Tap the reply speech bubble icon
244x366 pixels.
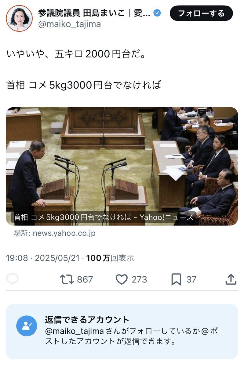13,279
